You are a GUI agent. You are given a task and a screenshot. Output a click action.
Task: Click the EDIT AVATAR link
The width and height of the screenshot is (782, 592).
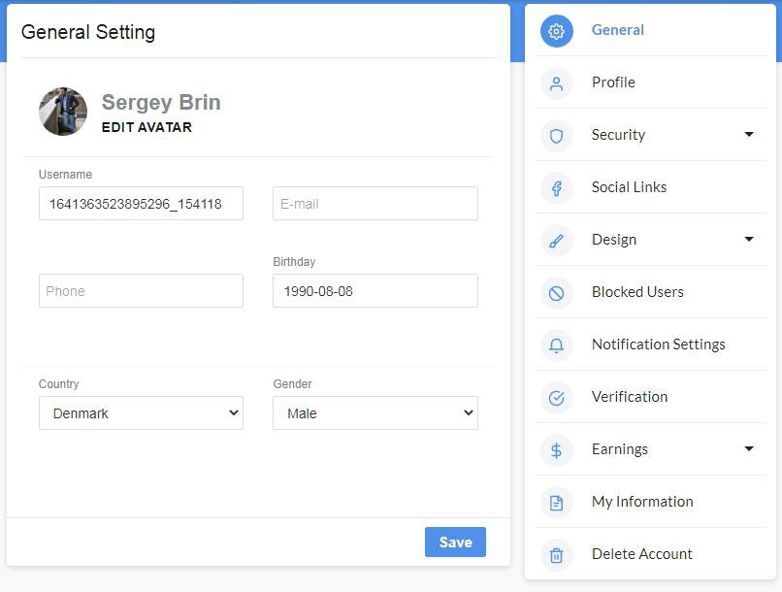(x=147, y=127)
